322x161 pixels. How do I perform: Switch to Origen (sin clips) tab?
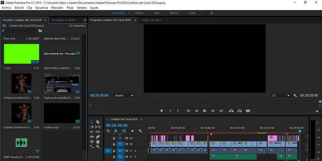click(x=151, y=20)
